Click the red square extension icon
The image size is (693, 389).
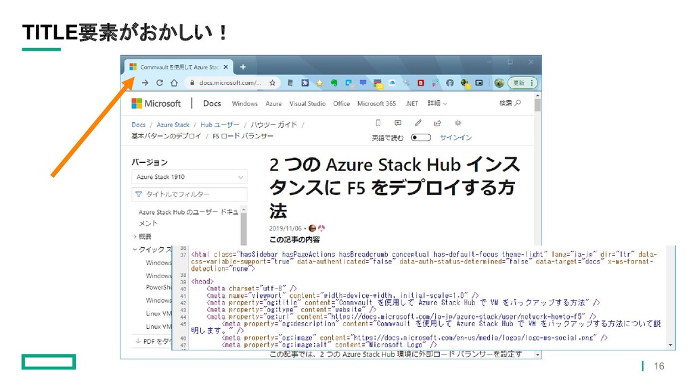click(421, 82)
